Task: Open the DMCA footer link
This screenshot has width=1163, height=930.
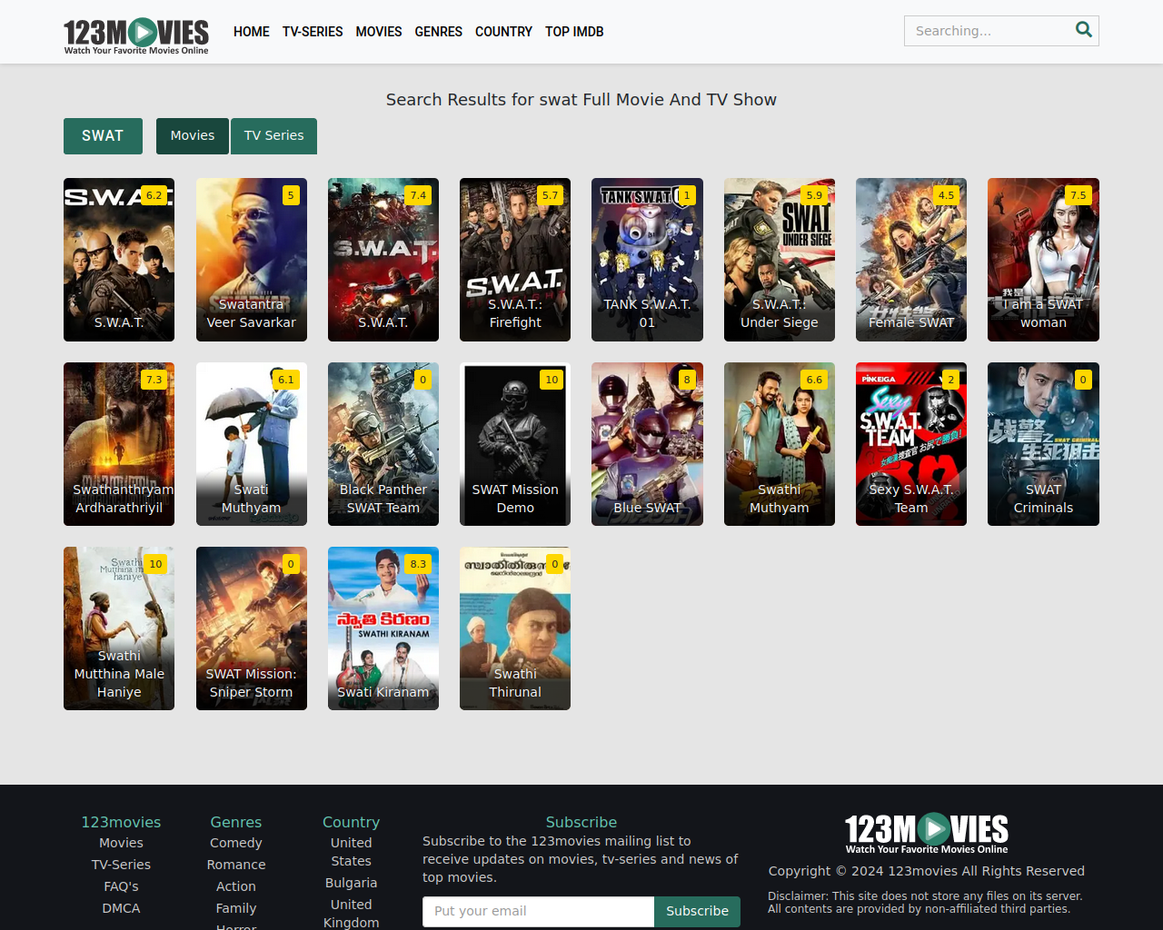Action: [121, 908]
